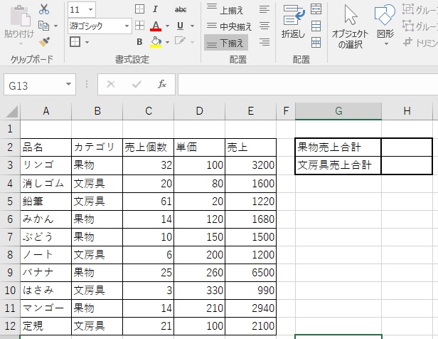Click the 売上個数 header cell
Viewport: 438px width, 339px height.
tap(148, 147)
